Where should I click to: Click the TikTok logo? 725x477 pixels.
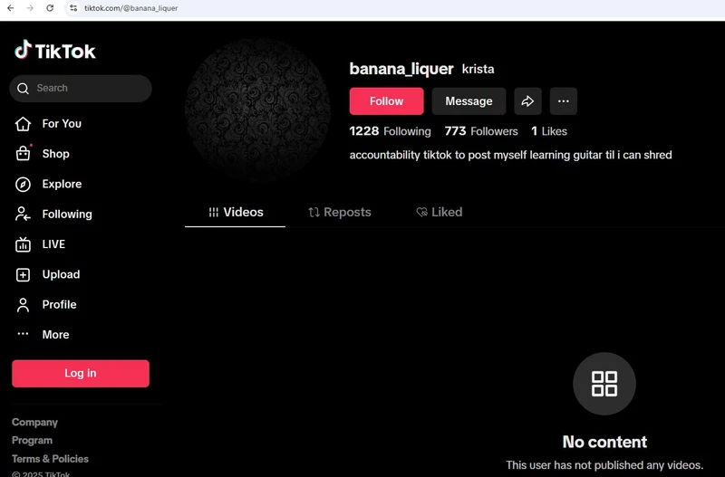tap(55, 50)
